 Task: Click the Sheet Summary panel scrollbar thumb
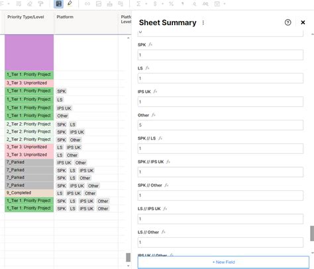(312, 233)
